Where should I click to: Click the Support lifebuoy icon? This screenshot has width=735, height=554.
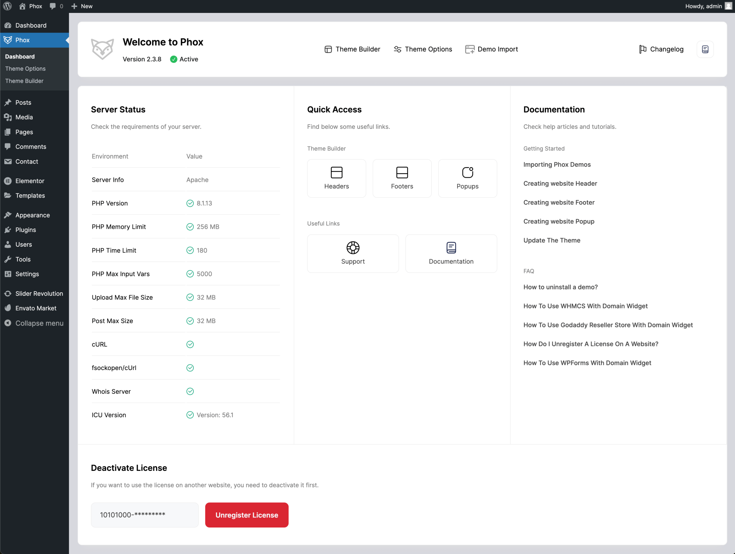353,247
